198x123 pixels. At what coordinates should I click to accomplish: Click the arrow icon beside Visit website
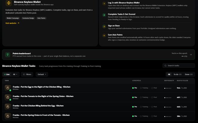tap(18, 23)
